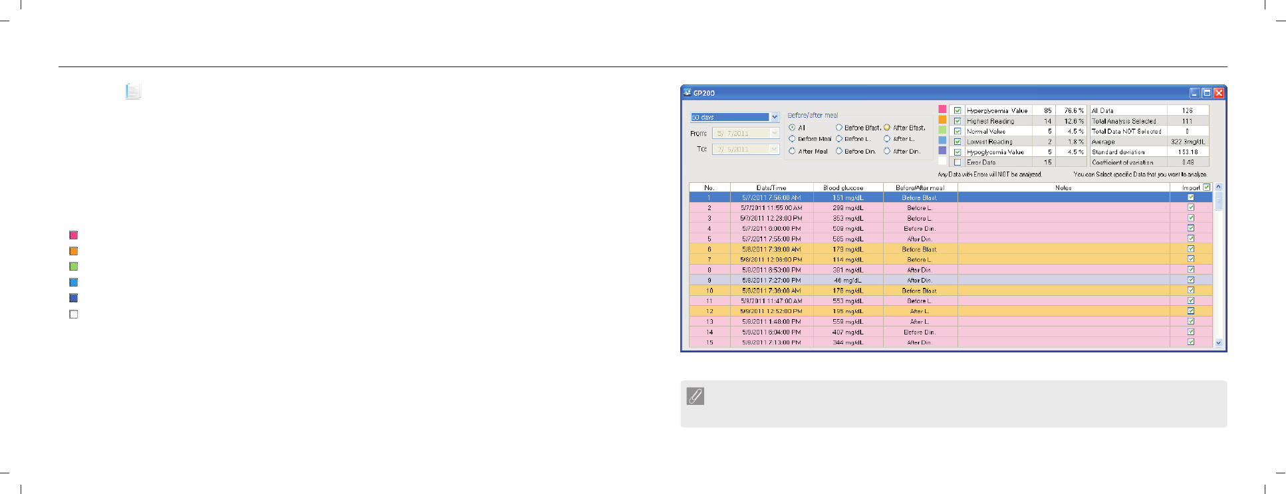Image resolution: width=1286 pixels, height=494 pixels.
Task: Click the green Normal Value color swatch
Action: pos(942,130)
